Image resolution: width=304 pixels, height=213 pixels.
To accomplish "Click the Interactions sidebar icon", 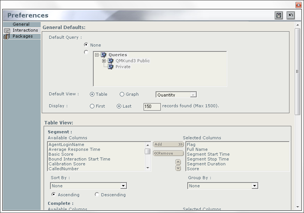I will pos(7,31).
